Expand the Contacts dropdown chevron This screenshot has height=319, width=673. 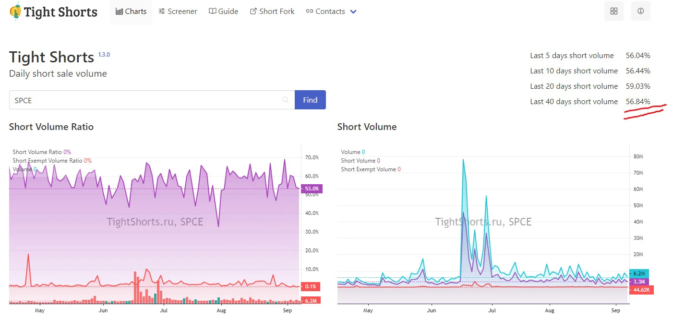click(354, 12)
